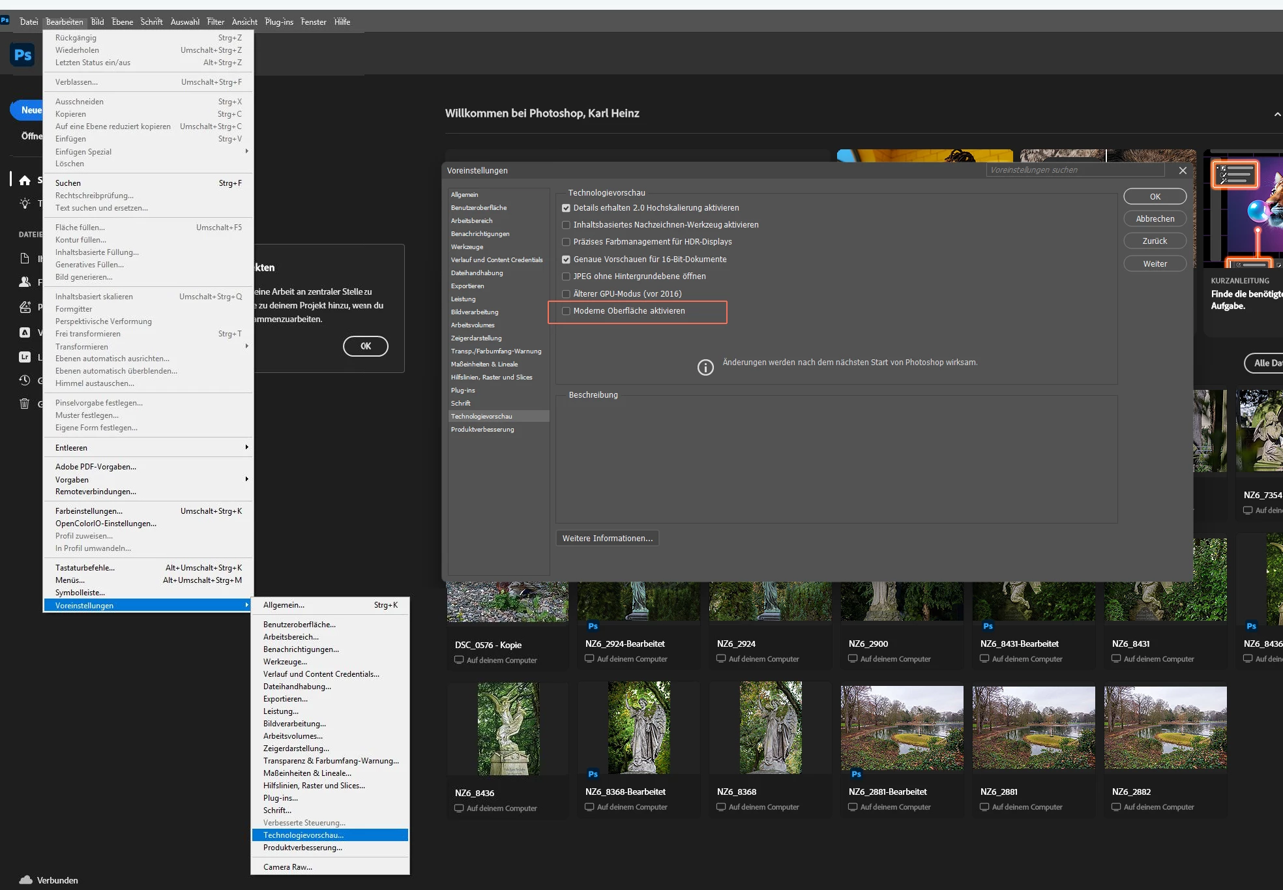Select Technologievorschau... in the Voreinstellungen submenu

(x=330, y=835)
